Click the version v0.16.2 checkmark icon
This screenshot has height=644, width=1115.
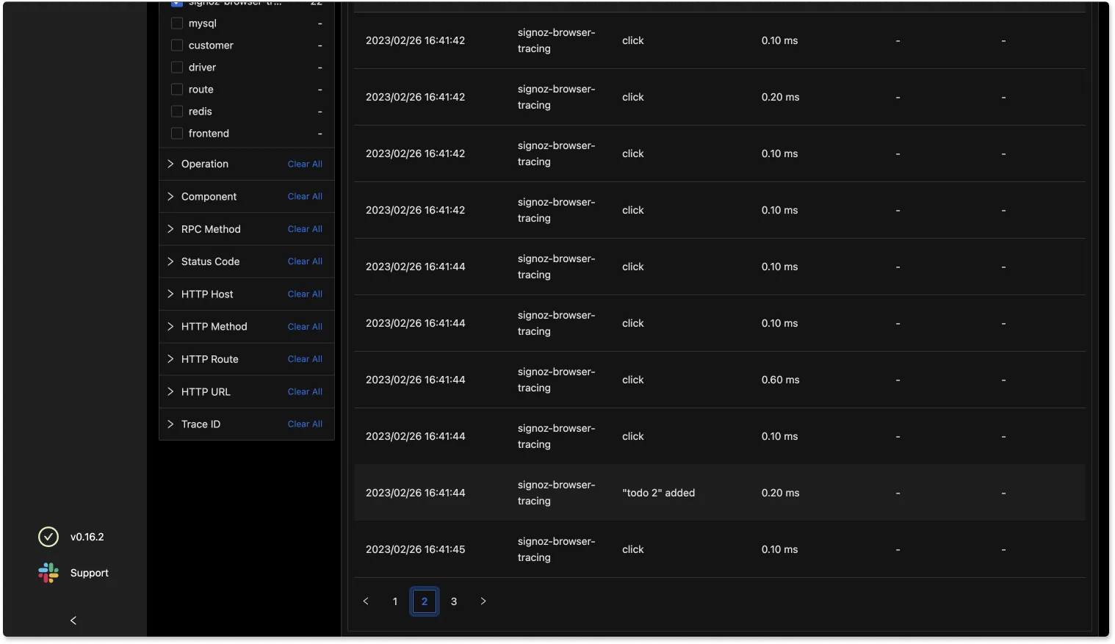(x=48, y=537)
